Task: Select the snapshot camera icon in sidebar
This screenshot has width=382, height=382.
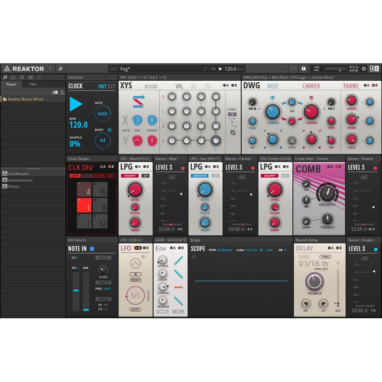Action: (x=14, y=77)
